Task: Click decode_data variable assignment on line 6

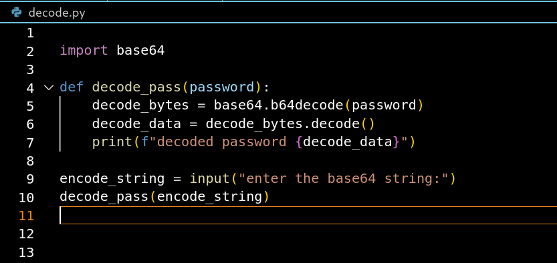Action: pos(137,124)
